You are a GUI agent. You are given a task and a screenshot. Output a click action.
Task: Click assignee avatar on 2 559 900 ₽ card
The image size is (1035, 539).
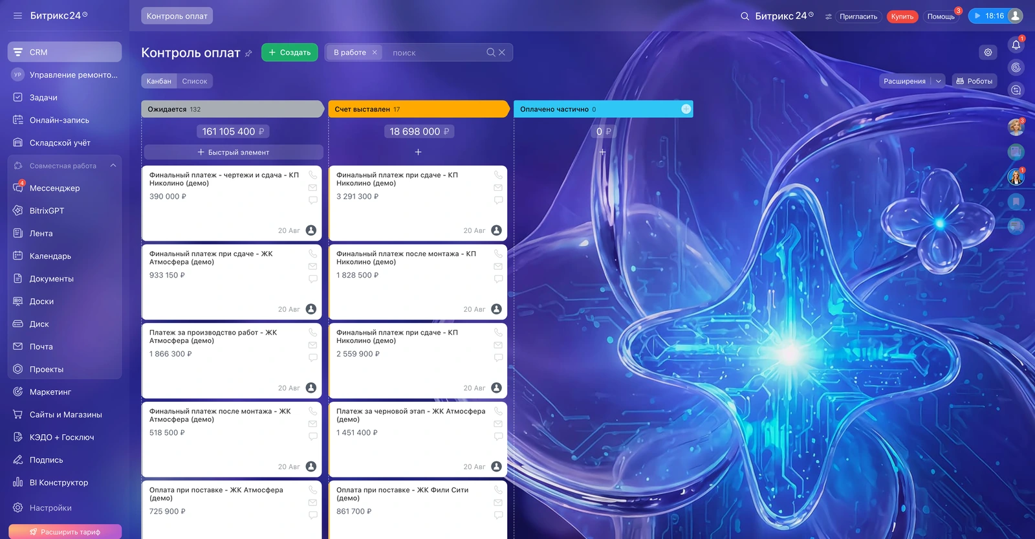(496, 388)
